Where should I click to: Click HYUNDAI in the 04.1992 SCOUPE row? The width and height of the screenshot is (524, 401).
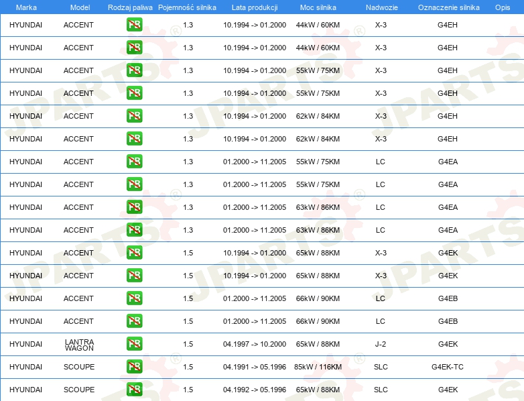pyautogui.click(x=25, y=390)
